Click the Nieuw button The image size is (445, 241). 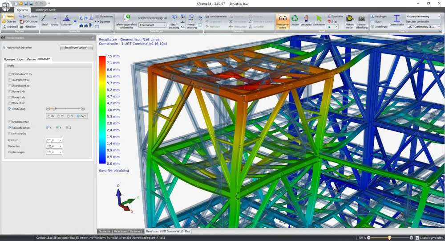[x=8, y=16]
